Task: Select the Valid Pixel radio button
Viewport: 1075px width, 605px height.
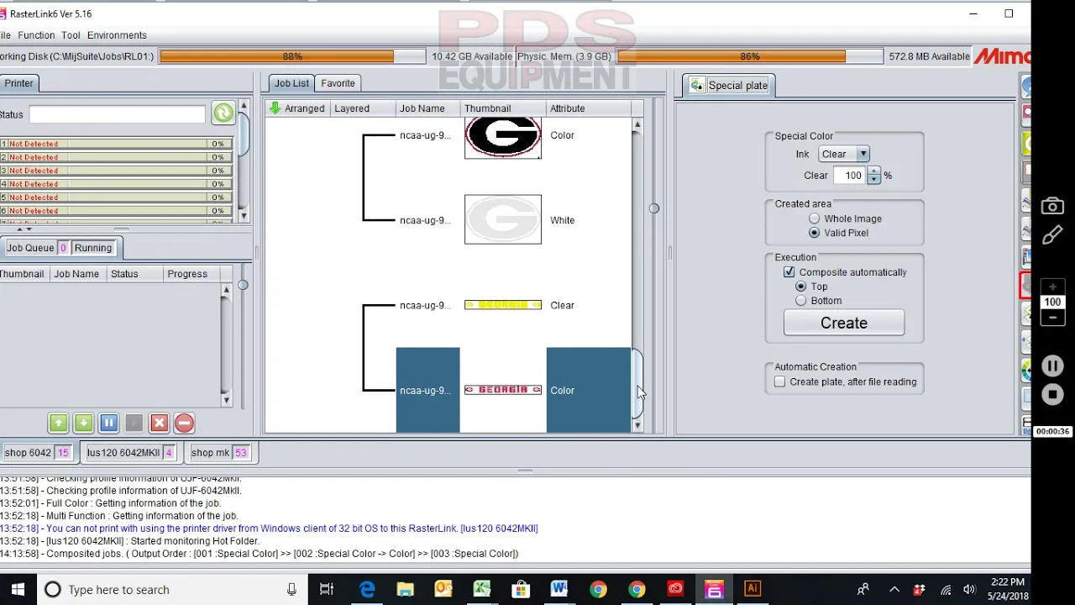Action: point(814,233)
